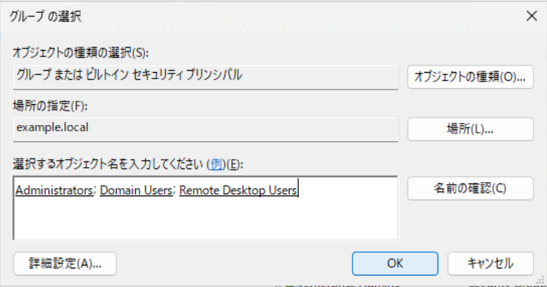547x287 pixels.
Task: Click the example.local location field
Action: click(205, 129)
